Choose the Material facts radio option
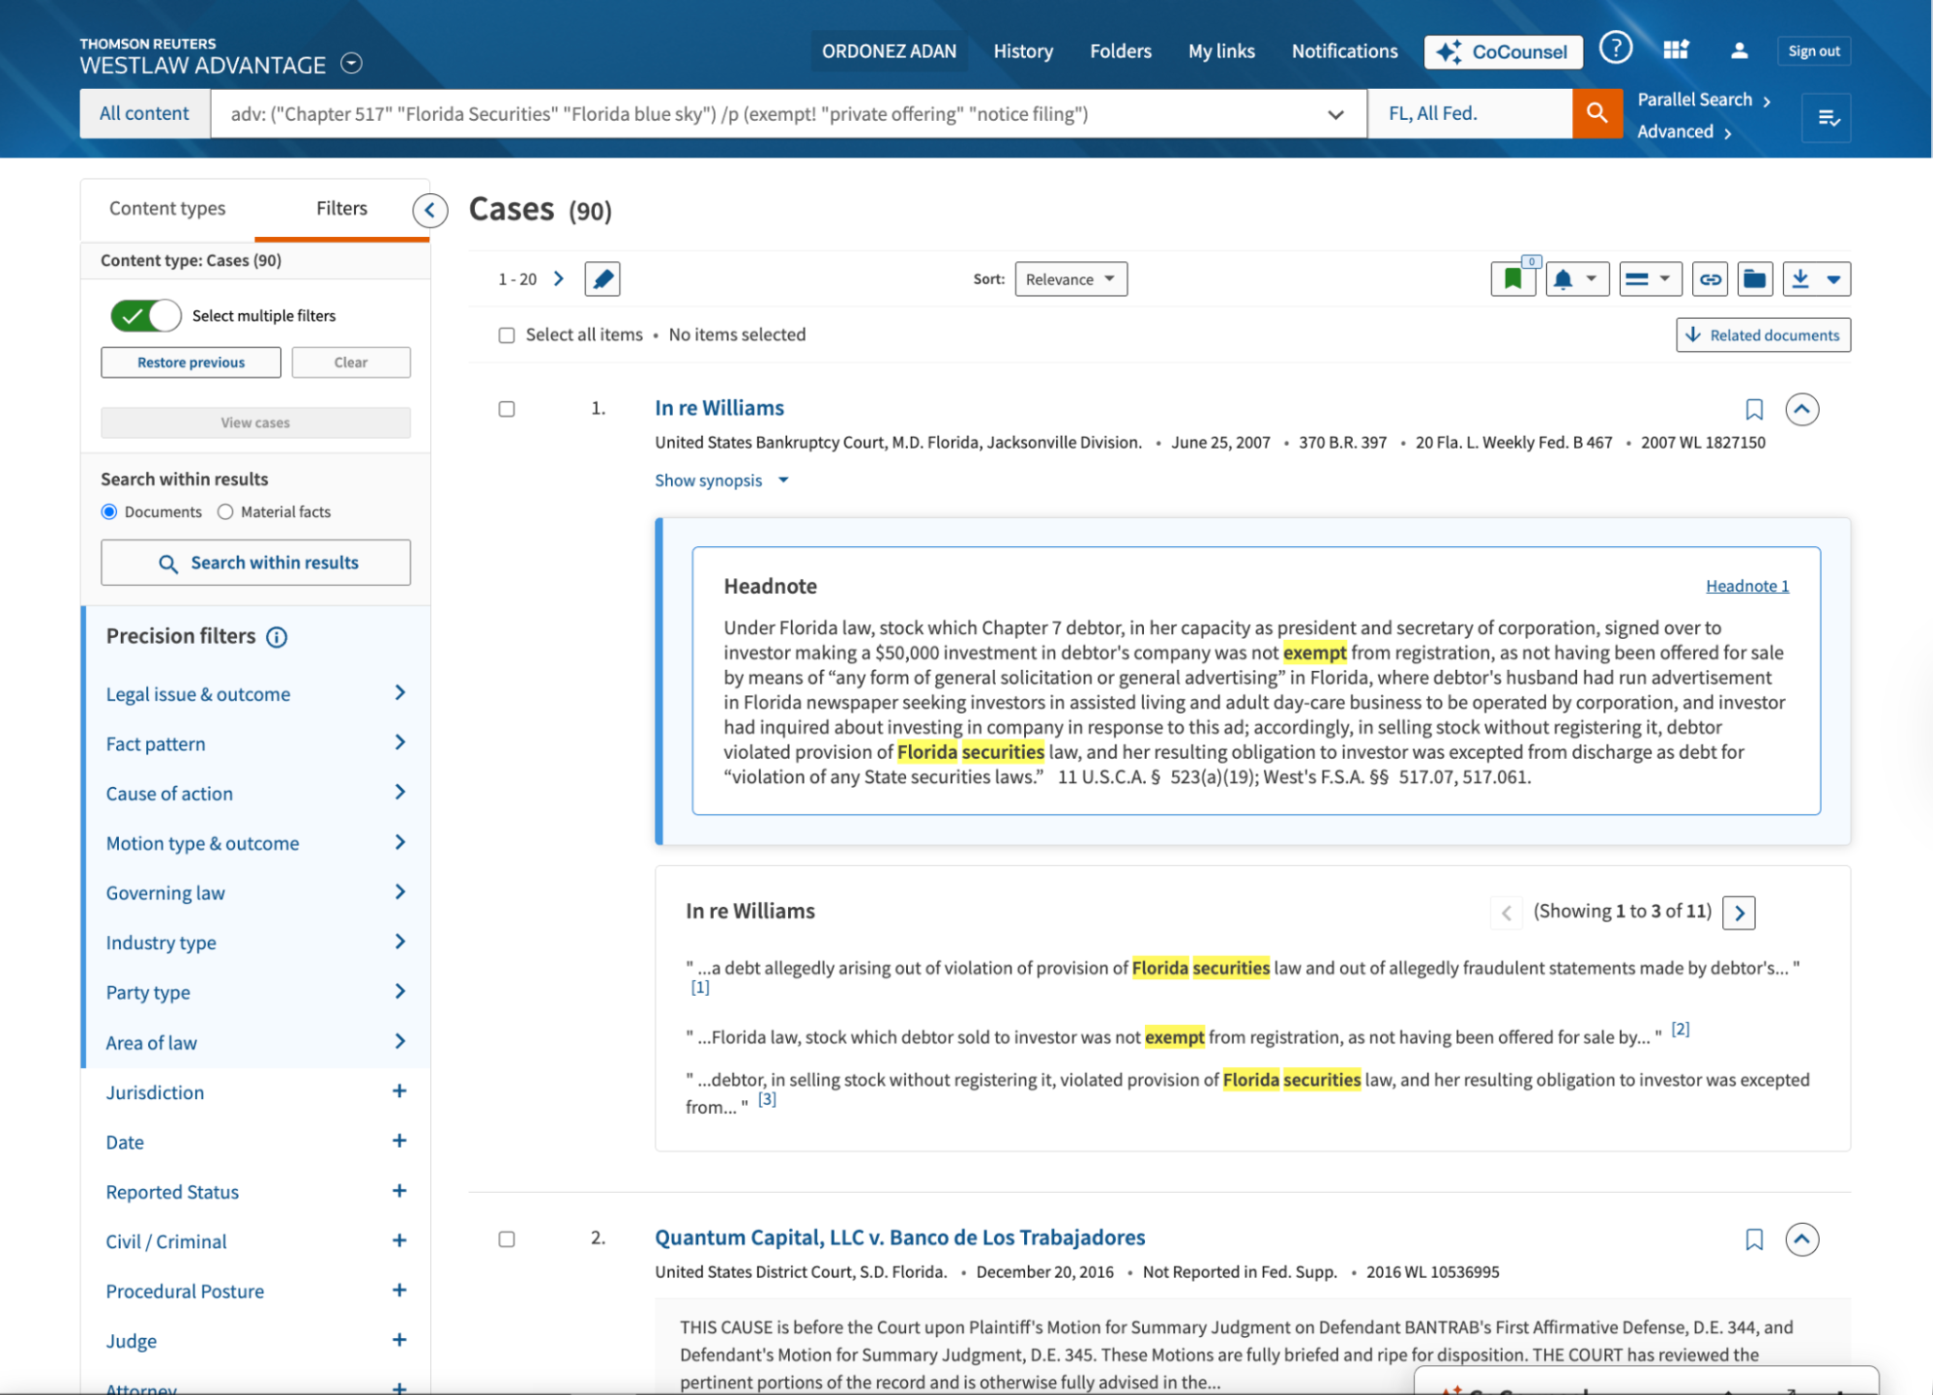 (225, 511)
